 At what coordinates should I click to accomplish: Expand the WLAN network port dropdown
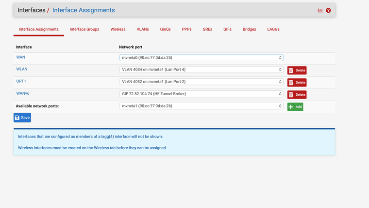201,70
